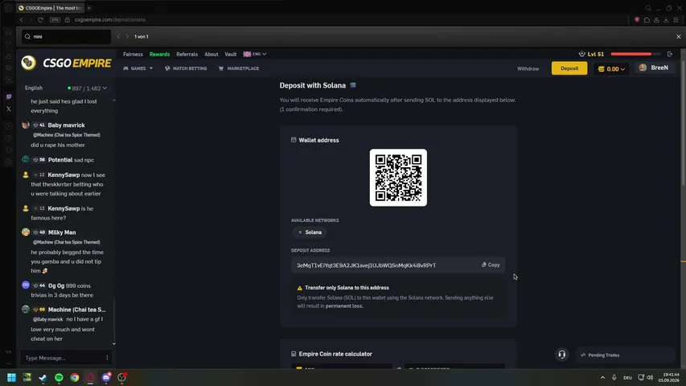Open the Marketplace
This screenshot has height=386, width=686.
coord(239,68)
